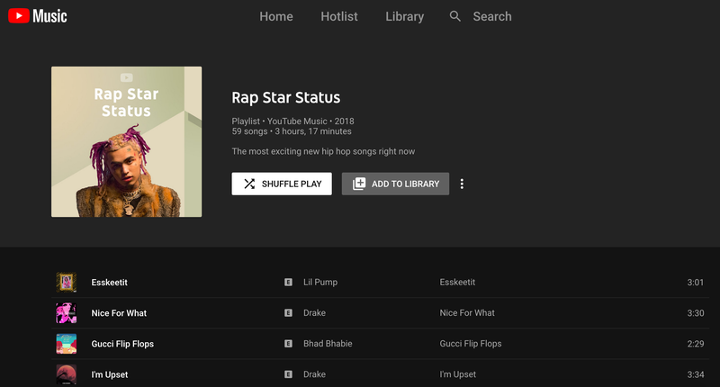Click the explicit badge on Nice For What row
Image resolution: width=720 pixels, height=387 pixels.
point(288,312)
